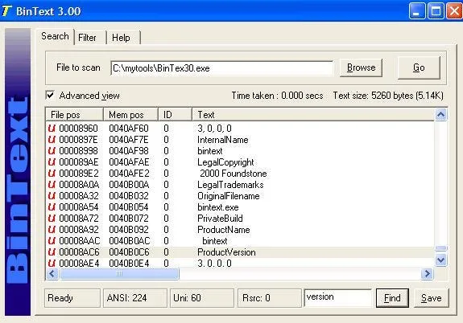
Task: Select the 'PrivateBuild' text entry
Action: tap(220, 219)
